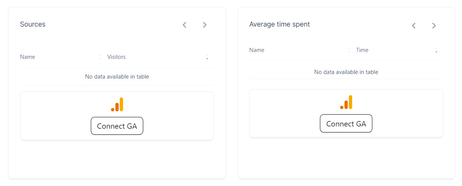
Task: Select the Average time spent card title
Action: coord(280,24)
